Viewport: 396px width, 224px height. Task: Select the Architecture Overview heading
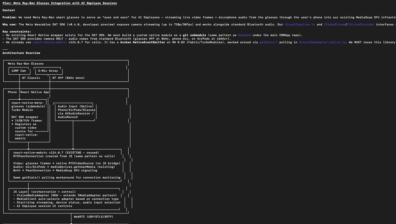[x=21, y=53]
